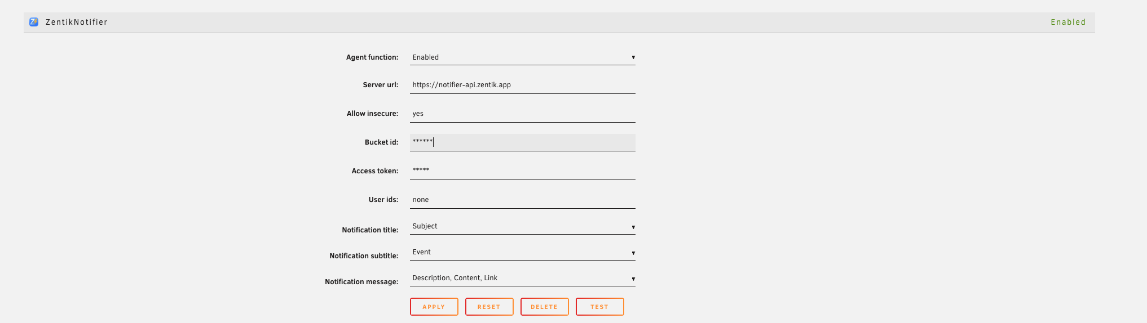Click into the Server url field
Viewport: 1147px width, 323px height.
pos(522,85)
